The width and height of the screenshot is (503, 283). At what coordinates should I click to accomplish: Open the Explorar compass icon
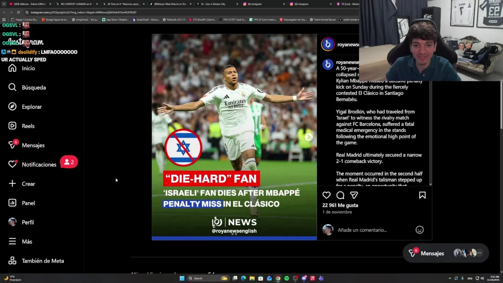coord(12,107)
